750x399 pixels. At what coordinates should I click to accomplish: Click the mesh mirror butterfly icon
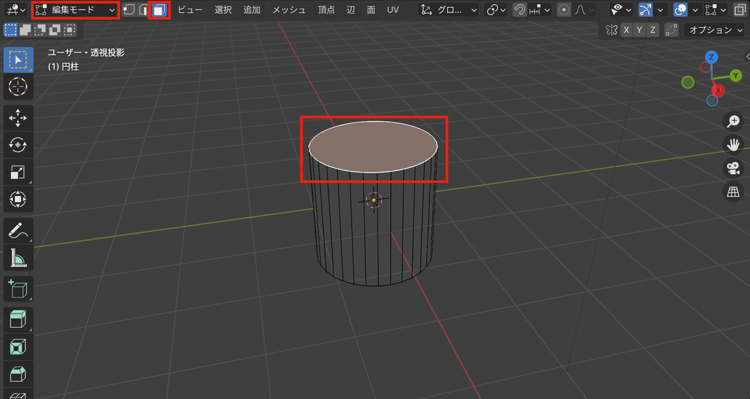pyautogui.click(x=612, y=30)
